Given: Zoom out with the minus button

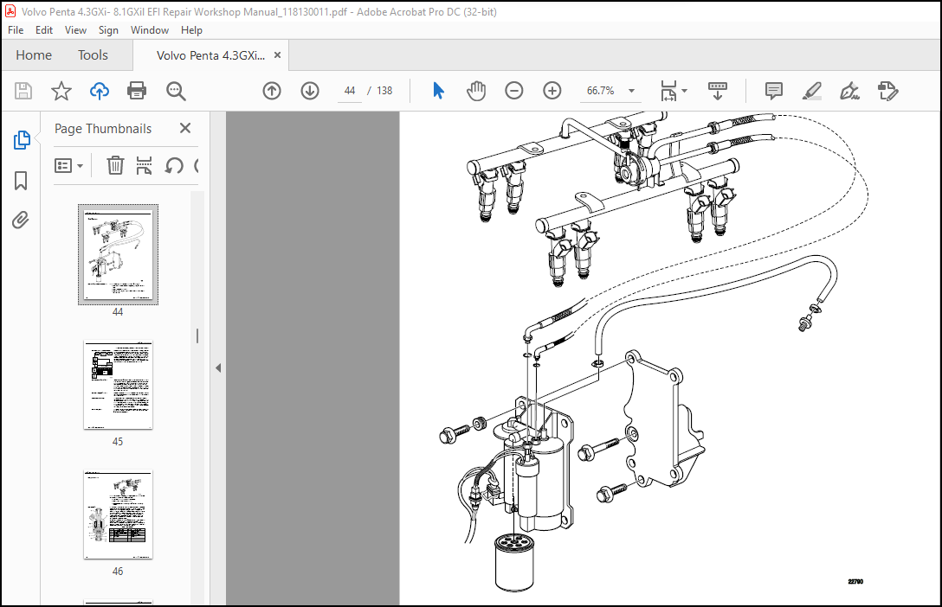Looking at the screenshot, I should tap(513, 91).
